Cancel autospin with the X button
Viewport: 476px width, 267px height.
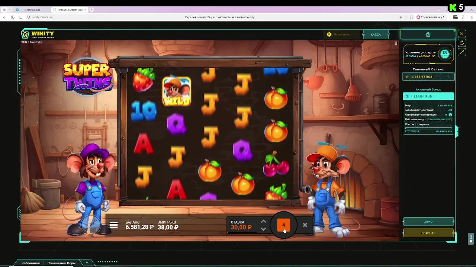click(305, 225)
